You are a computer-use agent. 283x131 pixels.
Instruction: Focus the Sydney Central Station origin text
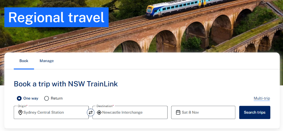[43, 113]
